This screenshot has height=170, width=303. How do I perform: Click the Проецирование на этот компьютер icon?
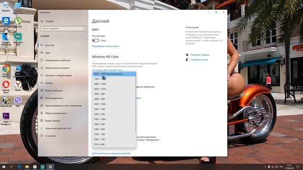coord(42,106)
